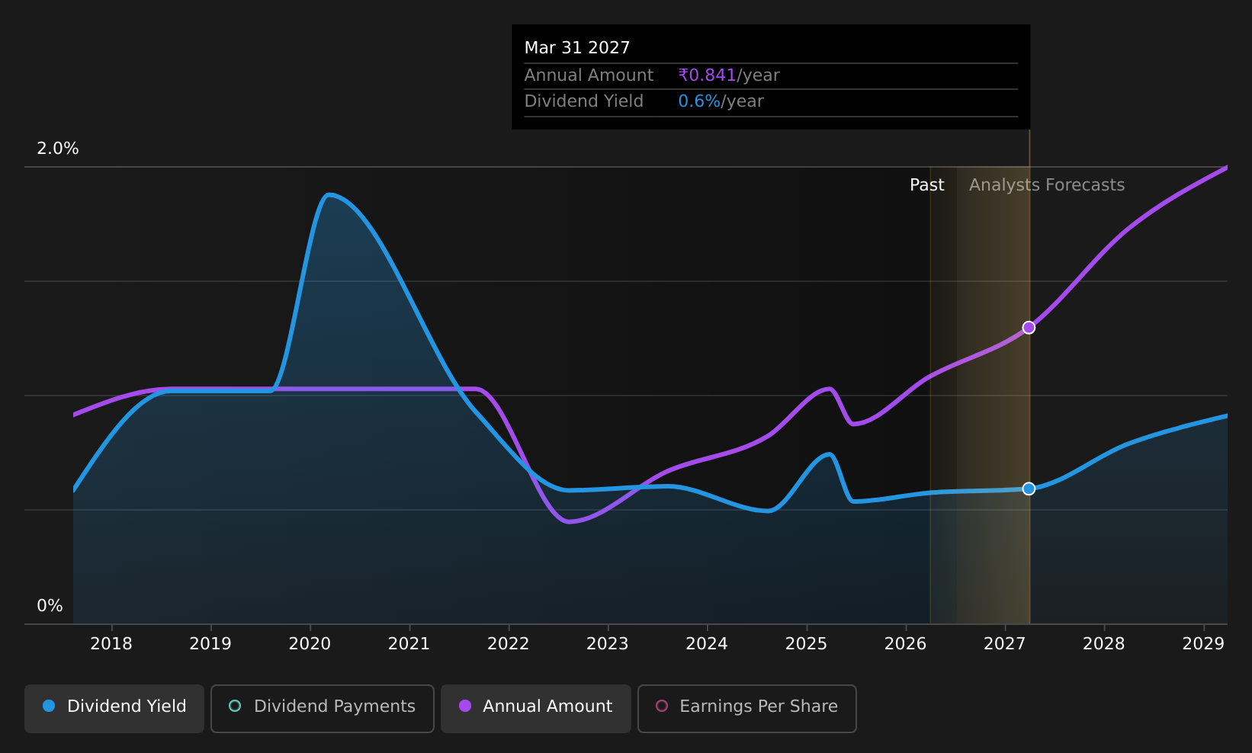Click the 2021 x-axis label
The height and width of the screenshot is (753, 1252).
(x=409, y=644)
